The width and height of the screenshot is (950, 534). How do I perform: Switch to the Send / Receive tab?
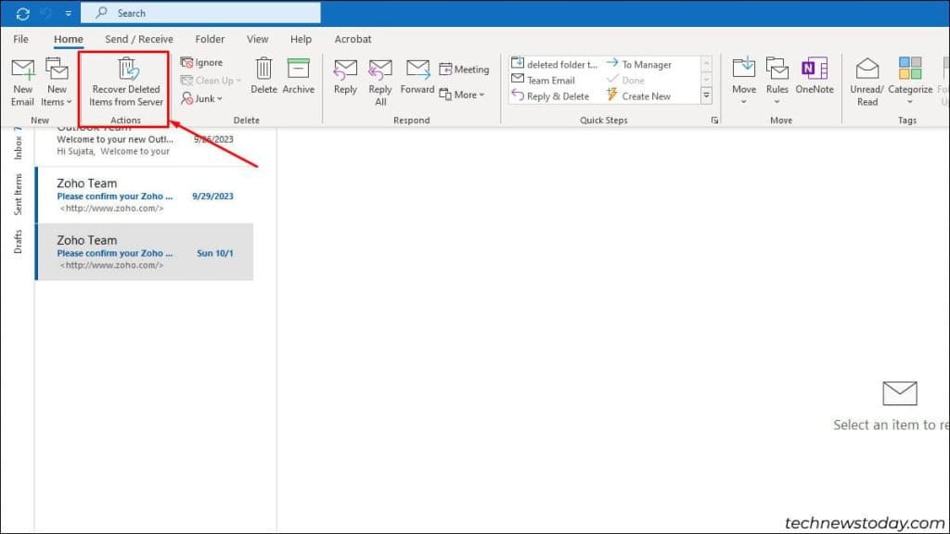click(138, 39)
